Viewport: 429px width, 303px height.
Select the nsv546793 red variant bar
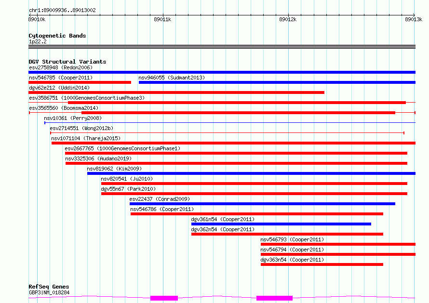[338, 244]
